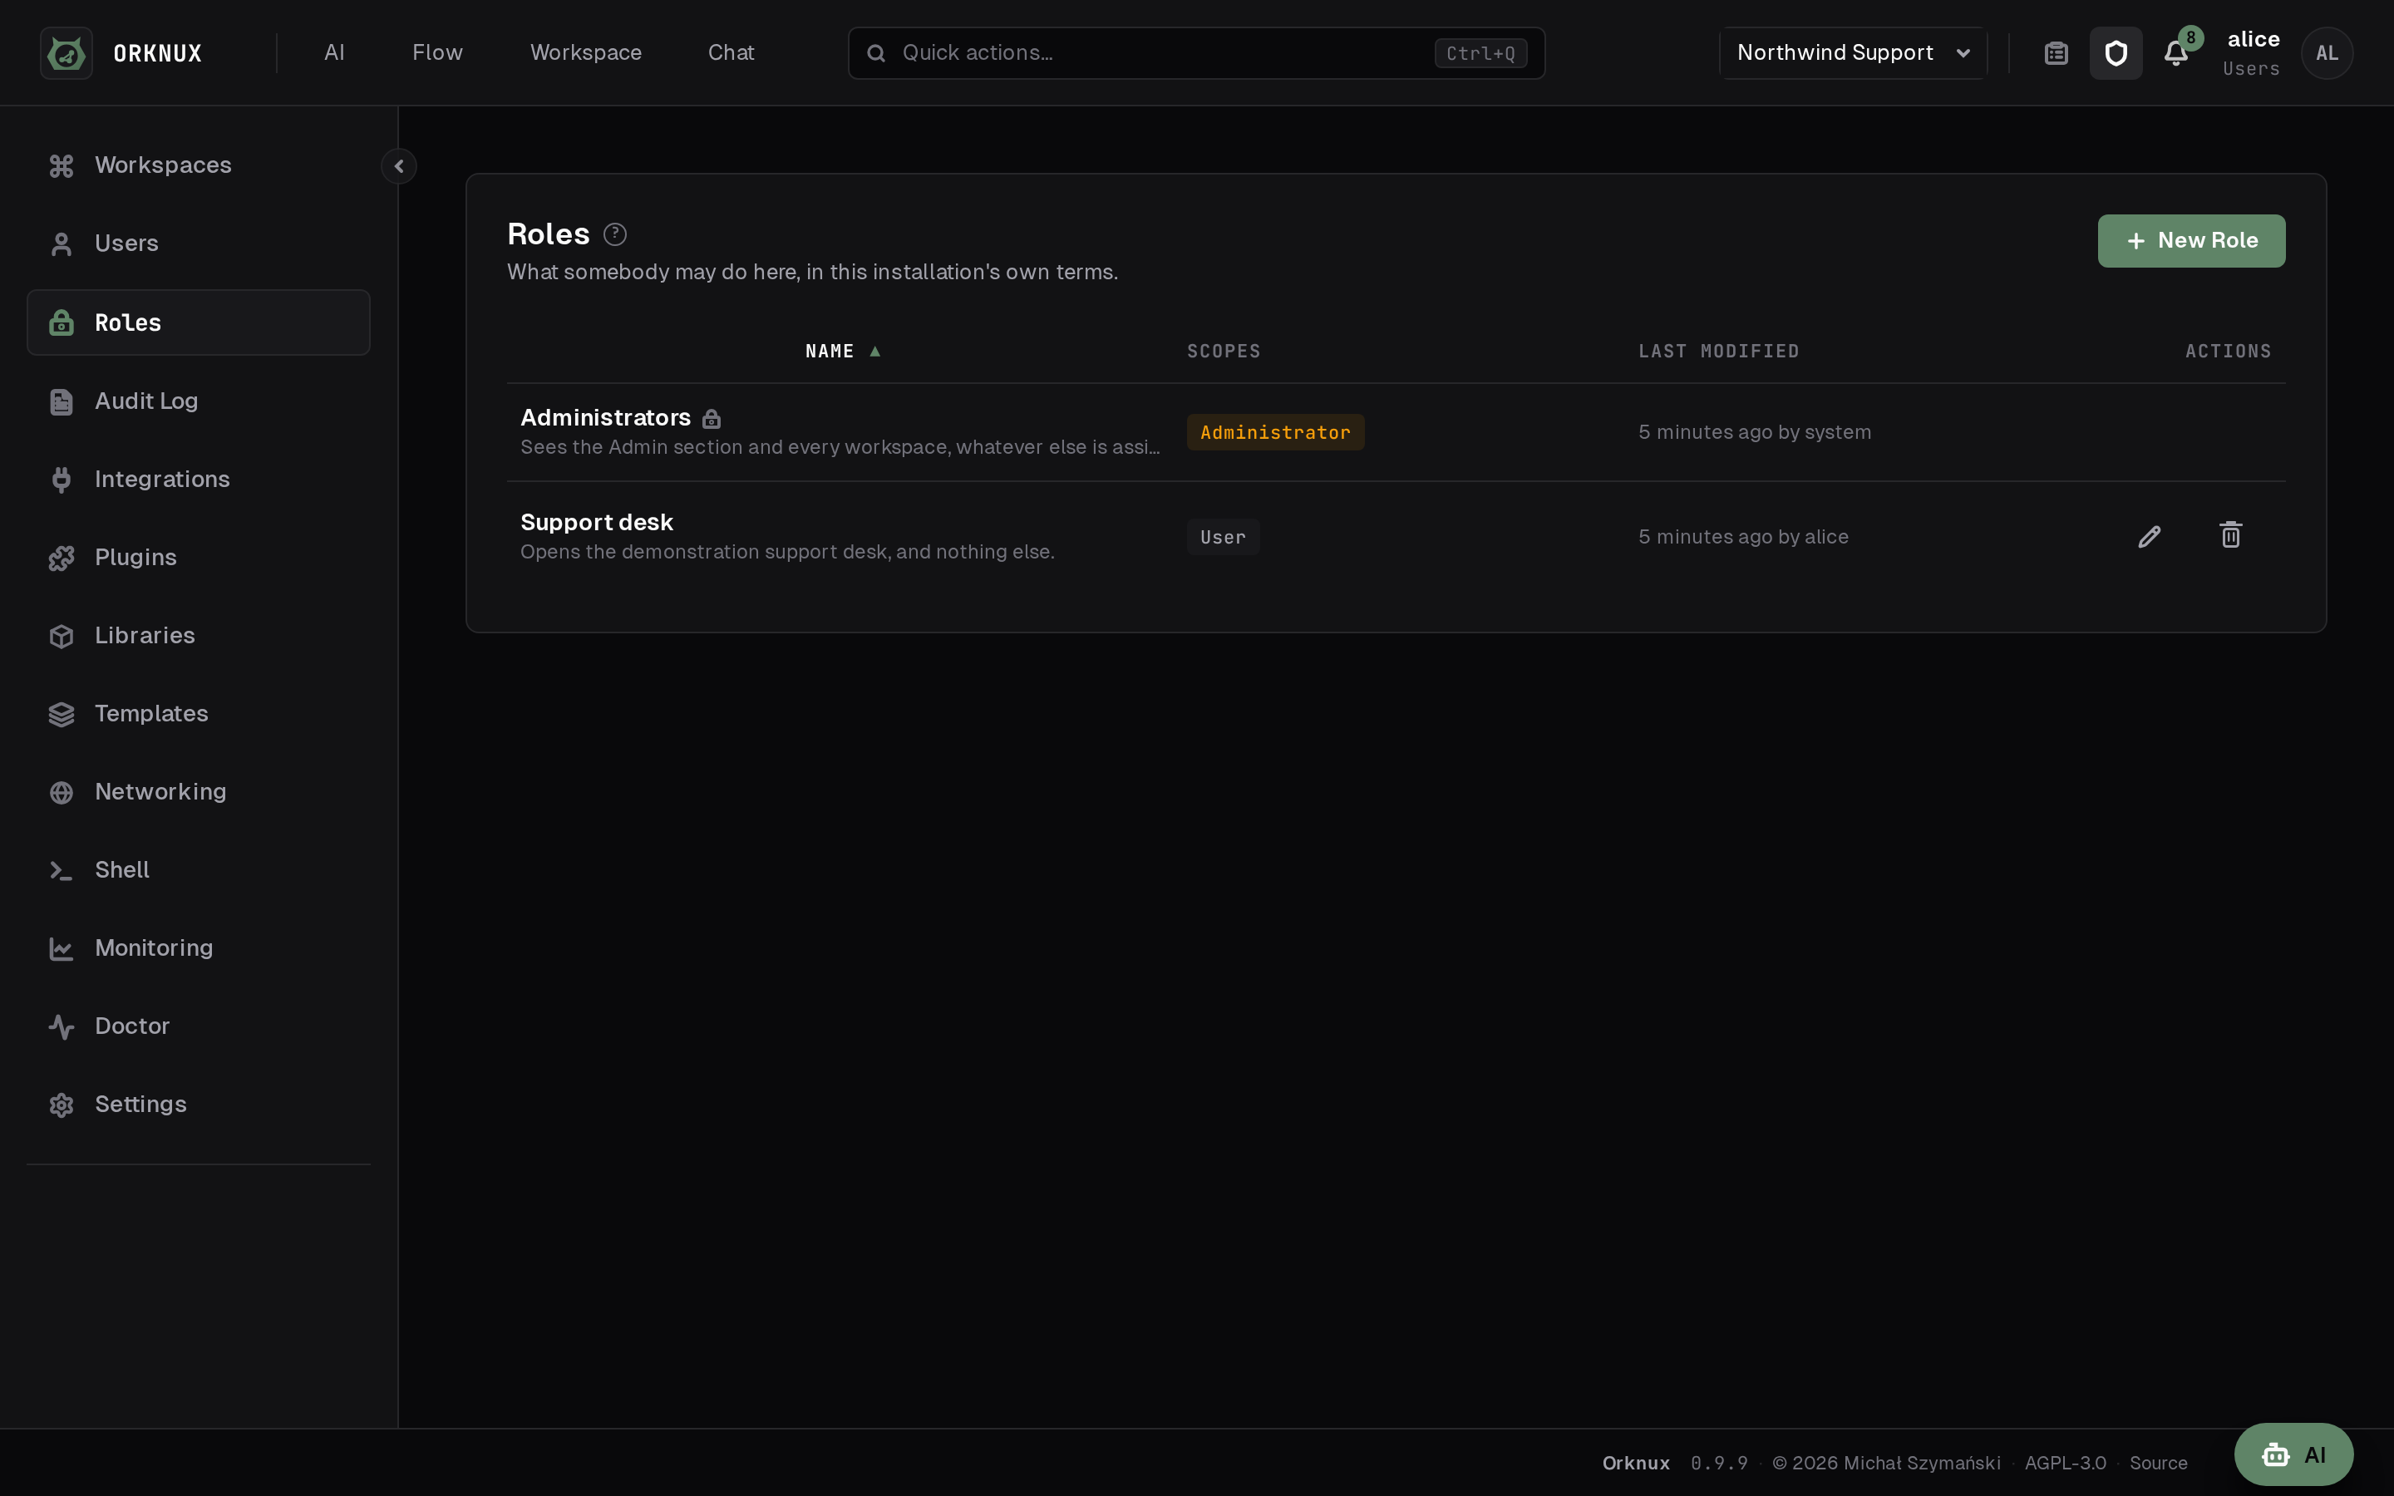Click the User scope badge
Image resolution: width=2394 pixels, height=1496 pixels.
(x=1223, y=537)
